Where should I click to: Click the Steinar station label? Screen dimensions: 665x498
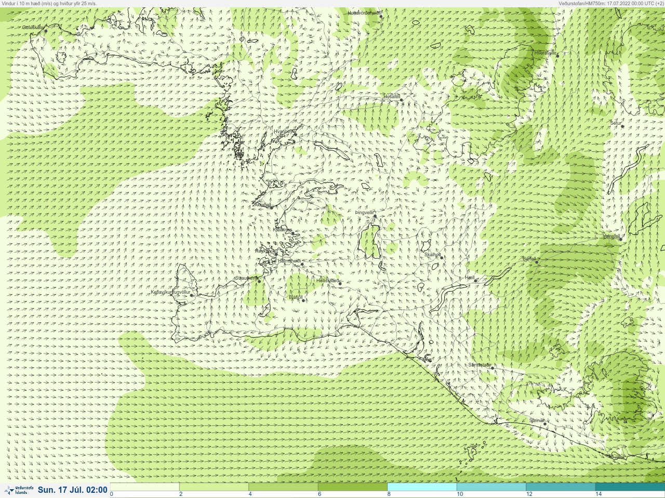pyautogui.click(x=537, y=421)
